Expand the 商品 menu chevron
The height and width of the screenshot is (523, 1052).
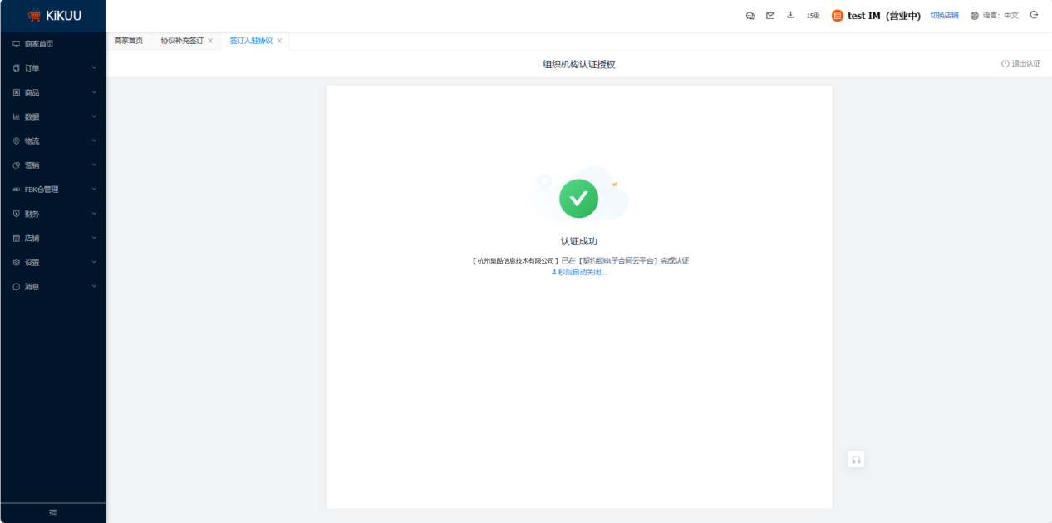coord(94,91)
